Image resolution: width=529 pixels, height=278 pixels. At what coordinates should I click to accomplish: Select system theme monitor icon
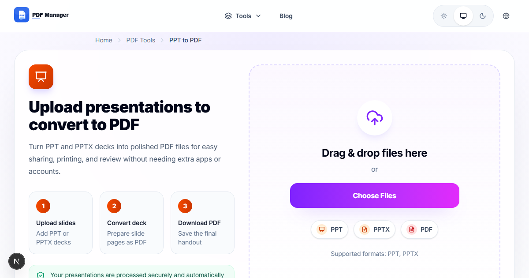(463, 16)
